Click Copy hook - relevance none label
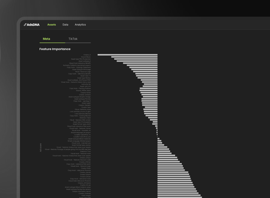 point(81,179)
